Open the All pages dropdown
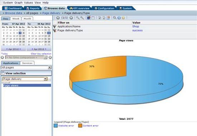Viewport: 197px width, 136px height. (26, 67)
